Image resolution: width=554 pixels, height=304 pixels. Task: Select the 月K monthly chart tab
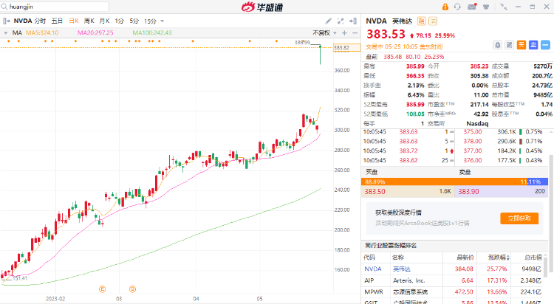point(105,21)
